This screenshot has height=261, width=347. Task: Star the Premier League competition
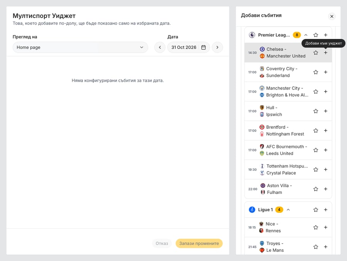tap(316, 35)
